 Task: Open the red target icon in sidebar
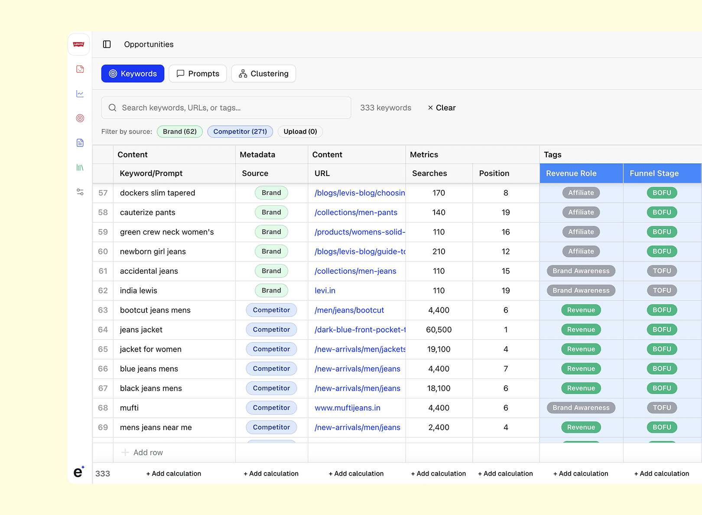80,118
